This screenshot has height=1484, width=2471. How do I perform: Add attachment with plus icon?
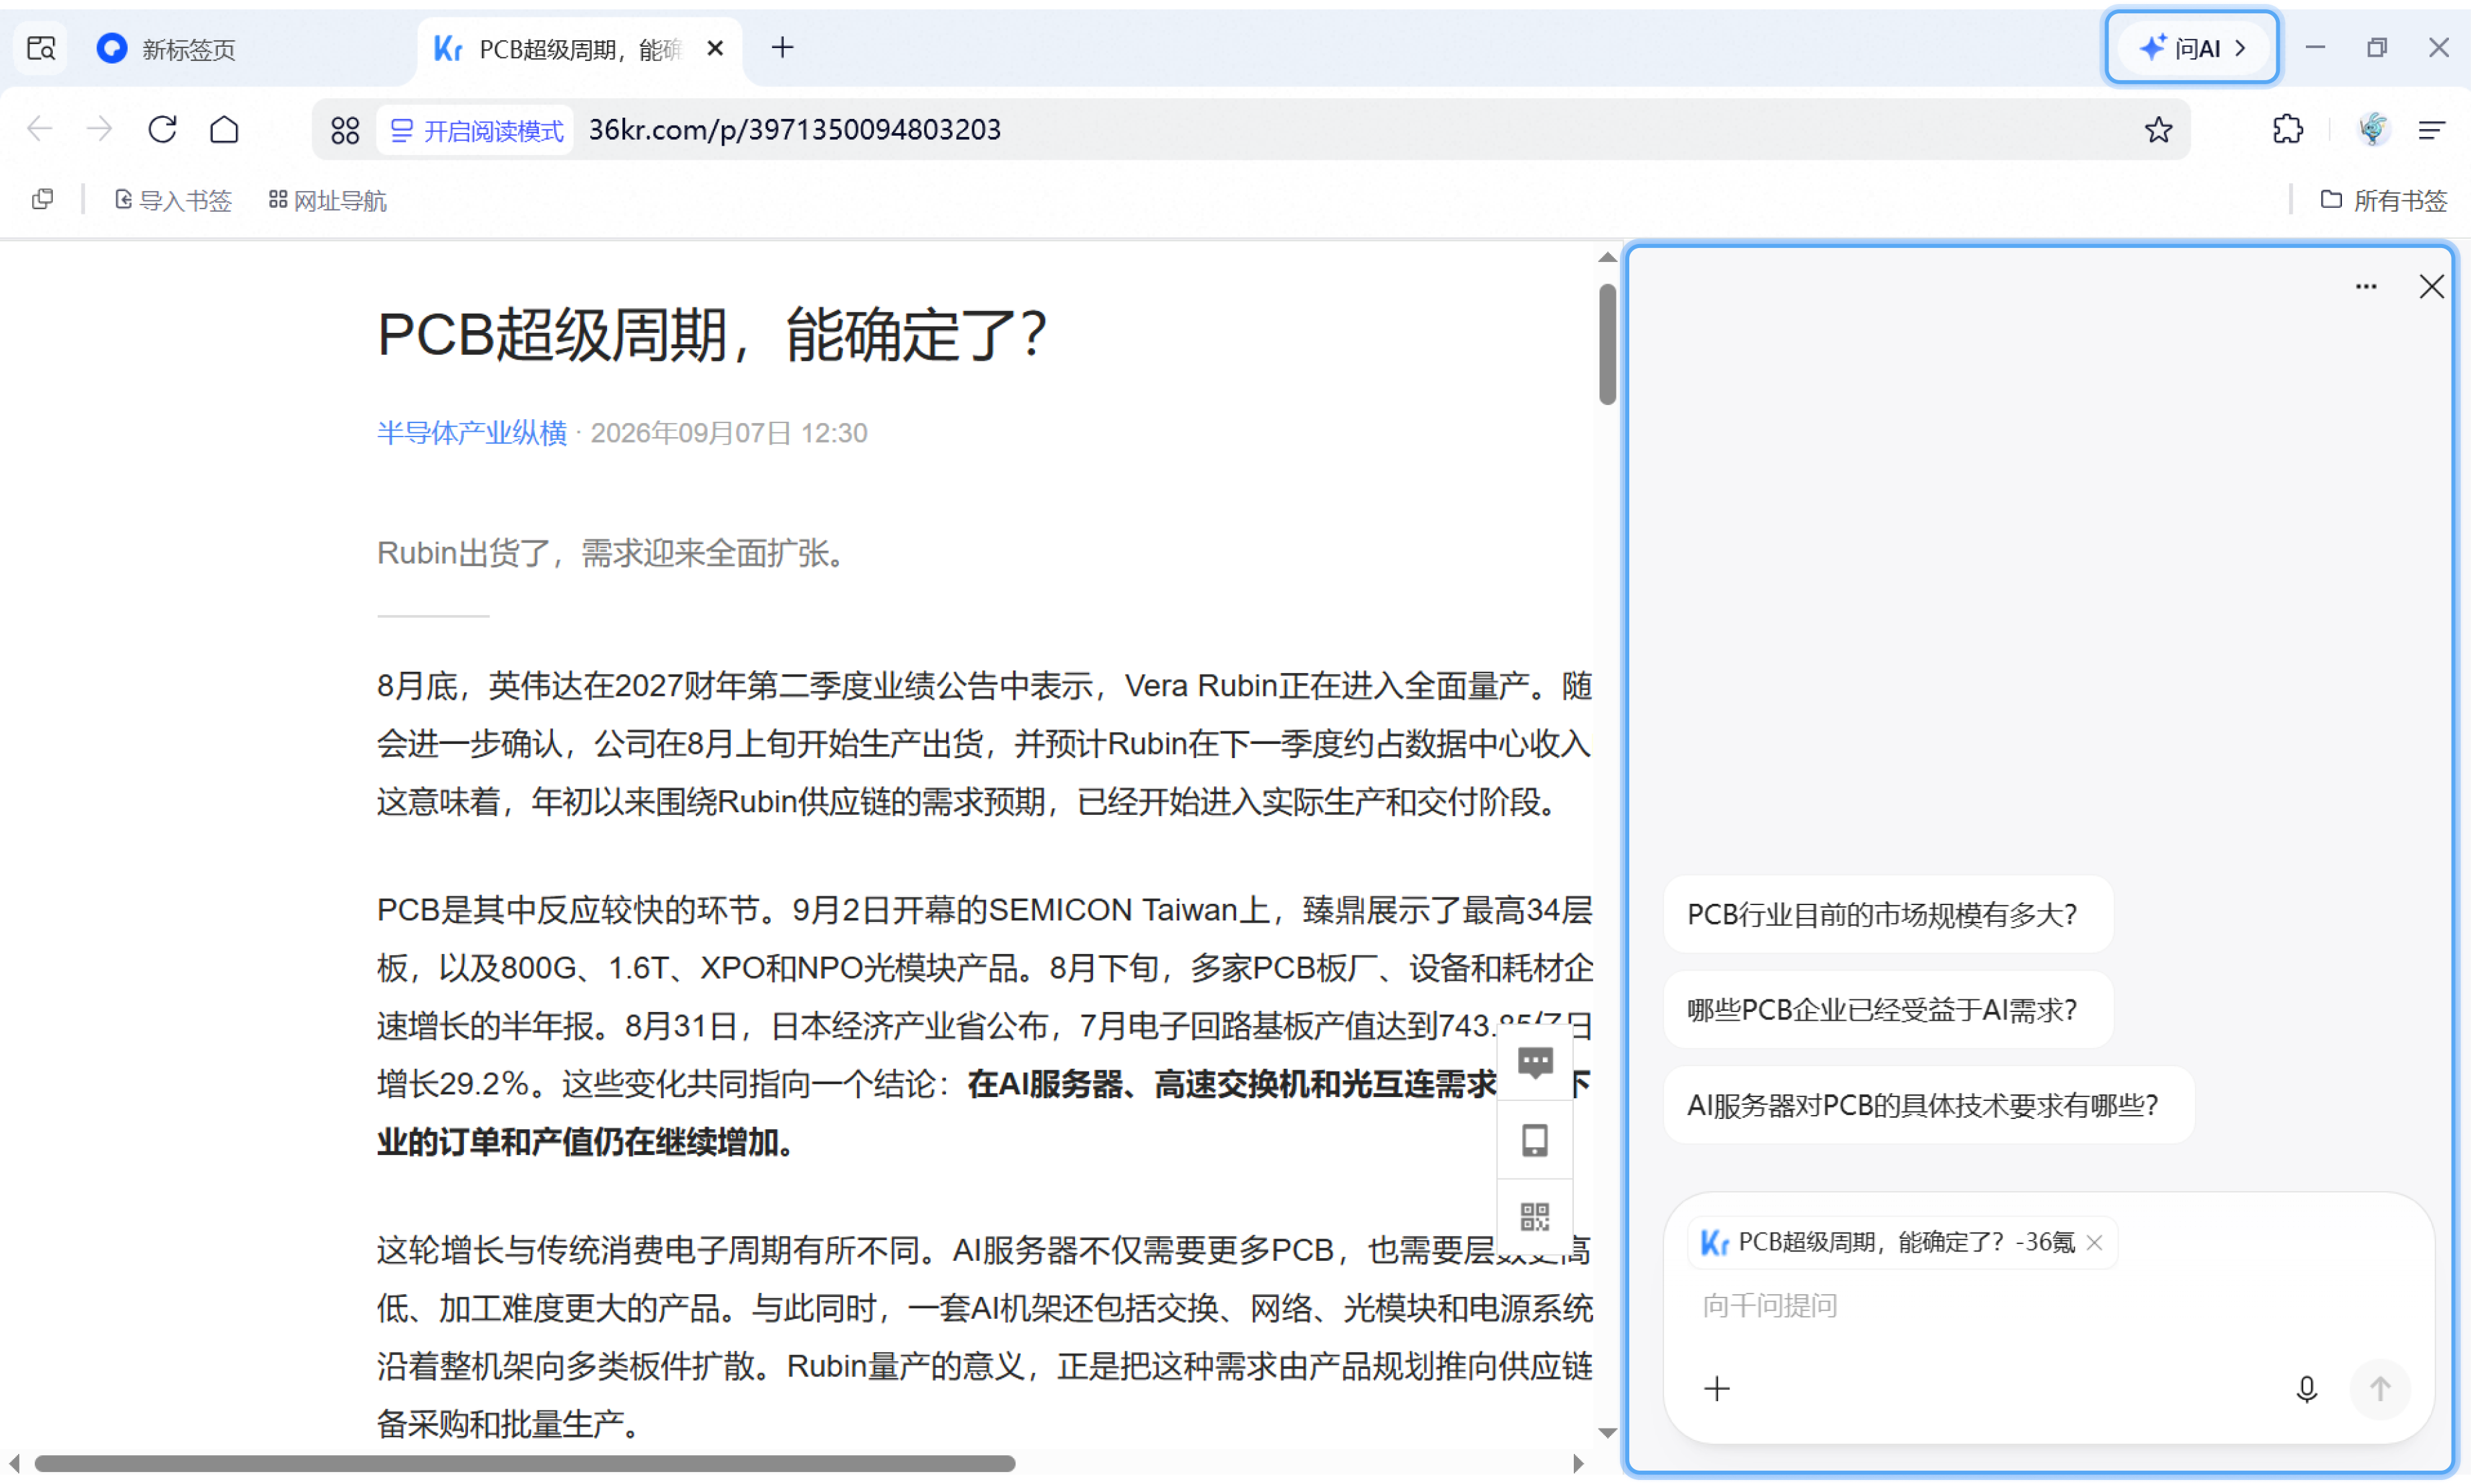pyautogui.click(x=1716, y=1388)
